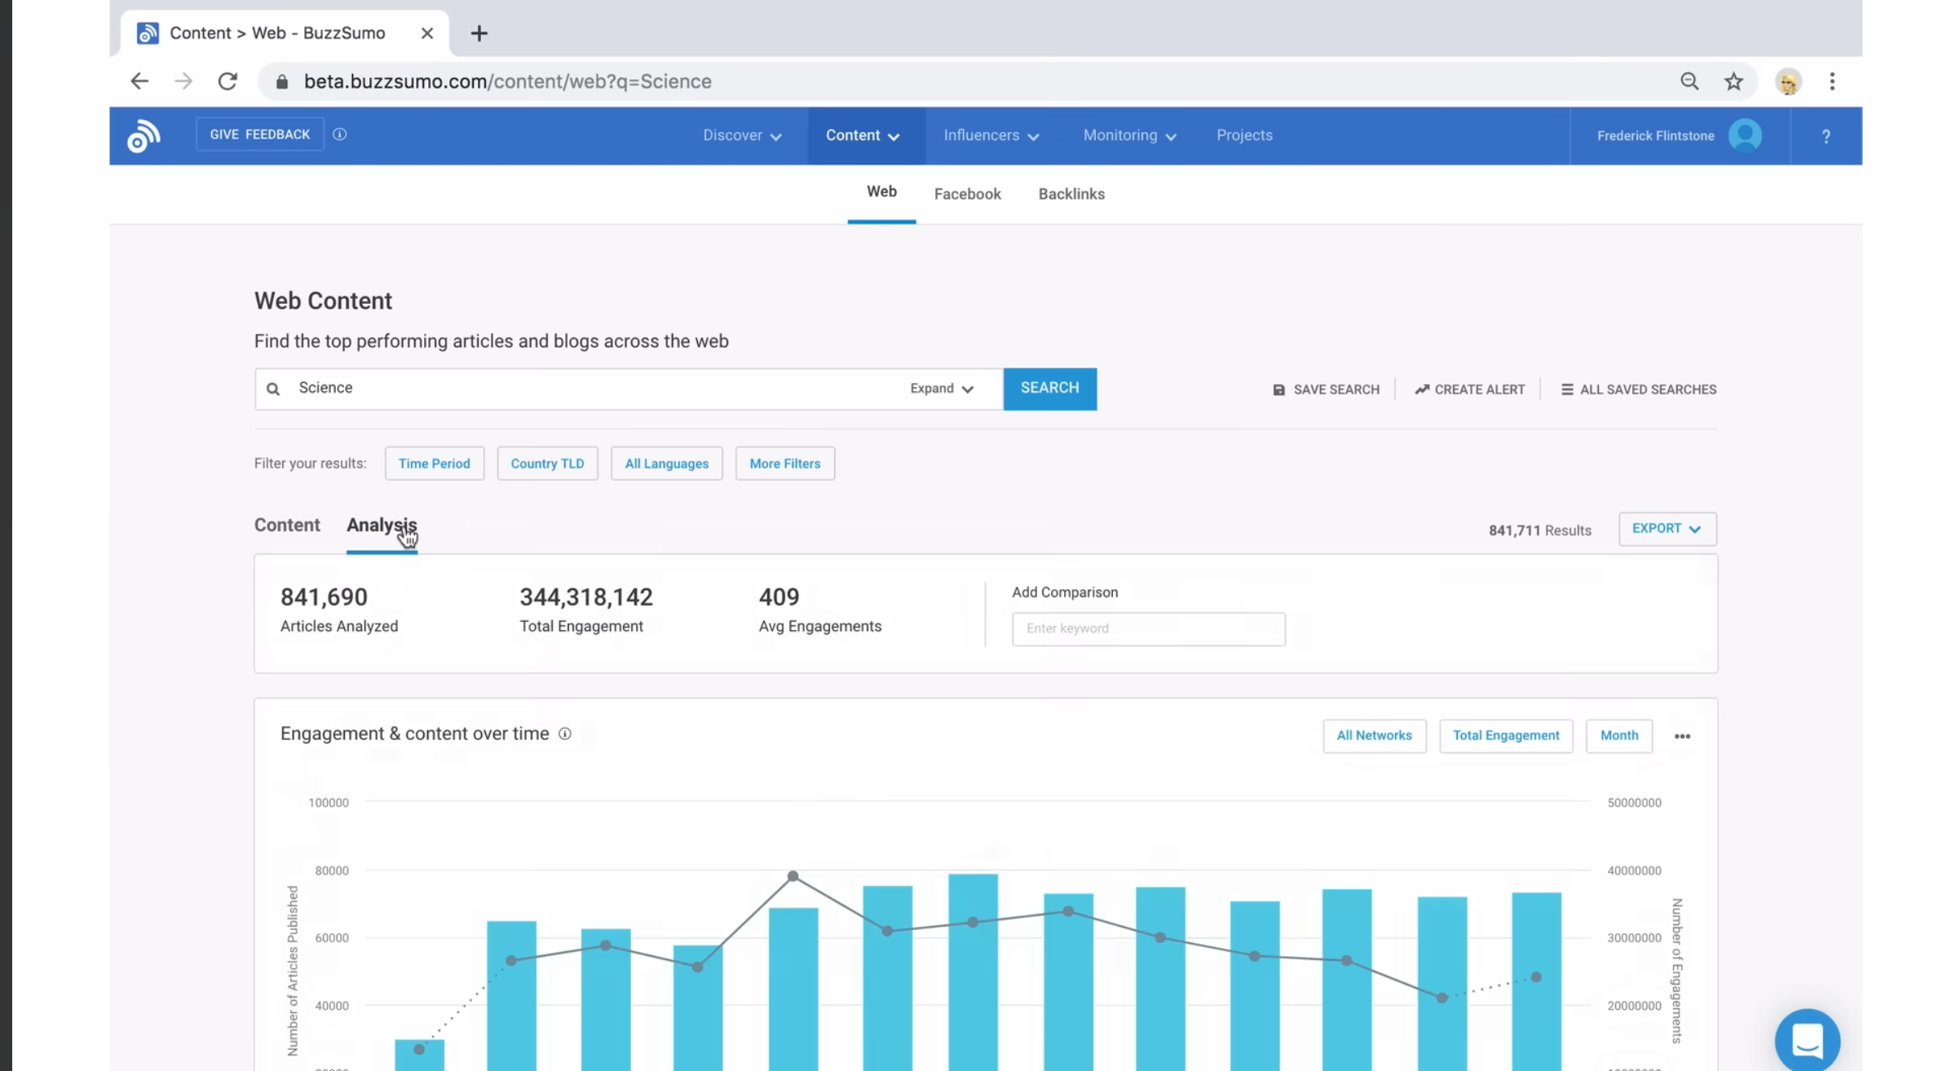The width and height of the screenshot is (1947, 1071).
Task: Open the Country TLD filter
Action: [547, 463]
